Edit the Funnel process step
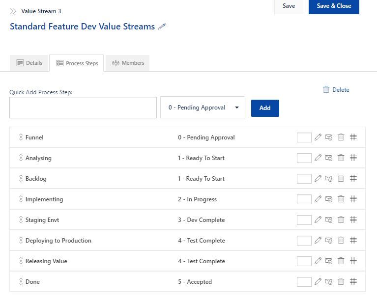 tap(318, 137)
